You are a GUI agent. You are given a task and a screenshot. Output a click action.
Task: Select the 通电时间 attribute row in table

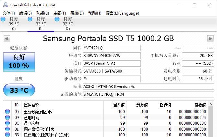point(106,117)
